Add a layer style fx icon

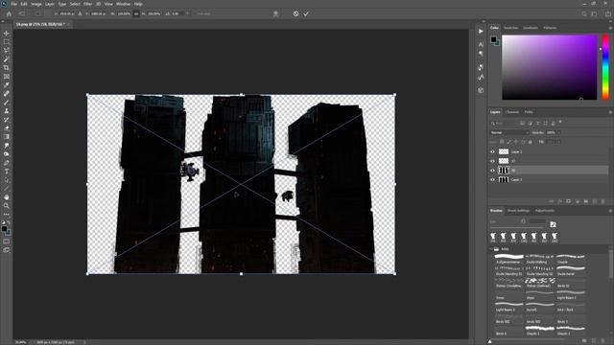coord(559,201)
